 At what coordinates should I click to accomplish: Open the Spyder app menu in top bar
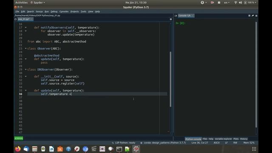pyautogui.click(x=38, y=3)
